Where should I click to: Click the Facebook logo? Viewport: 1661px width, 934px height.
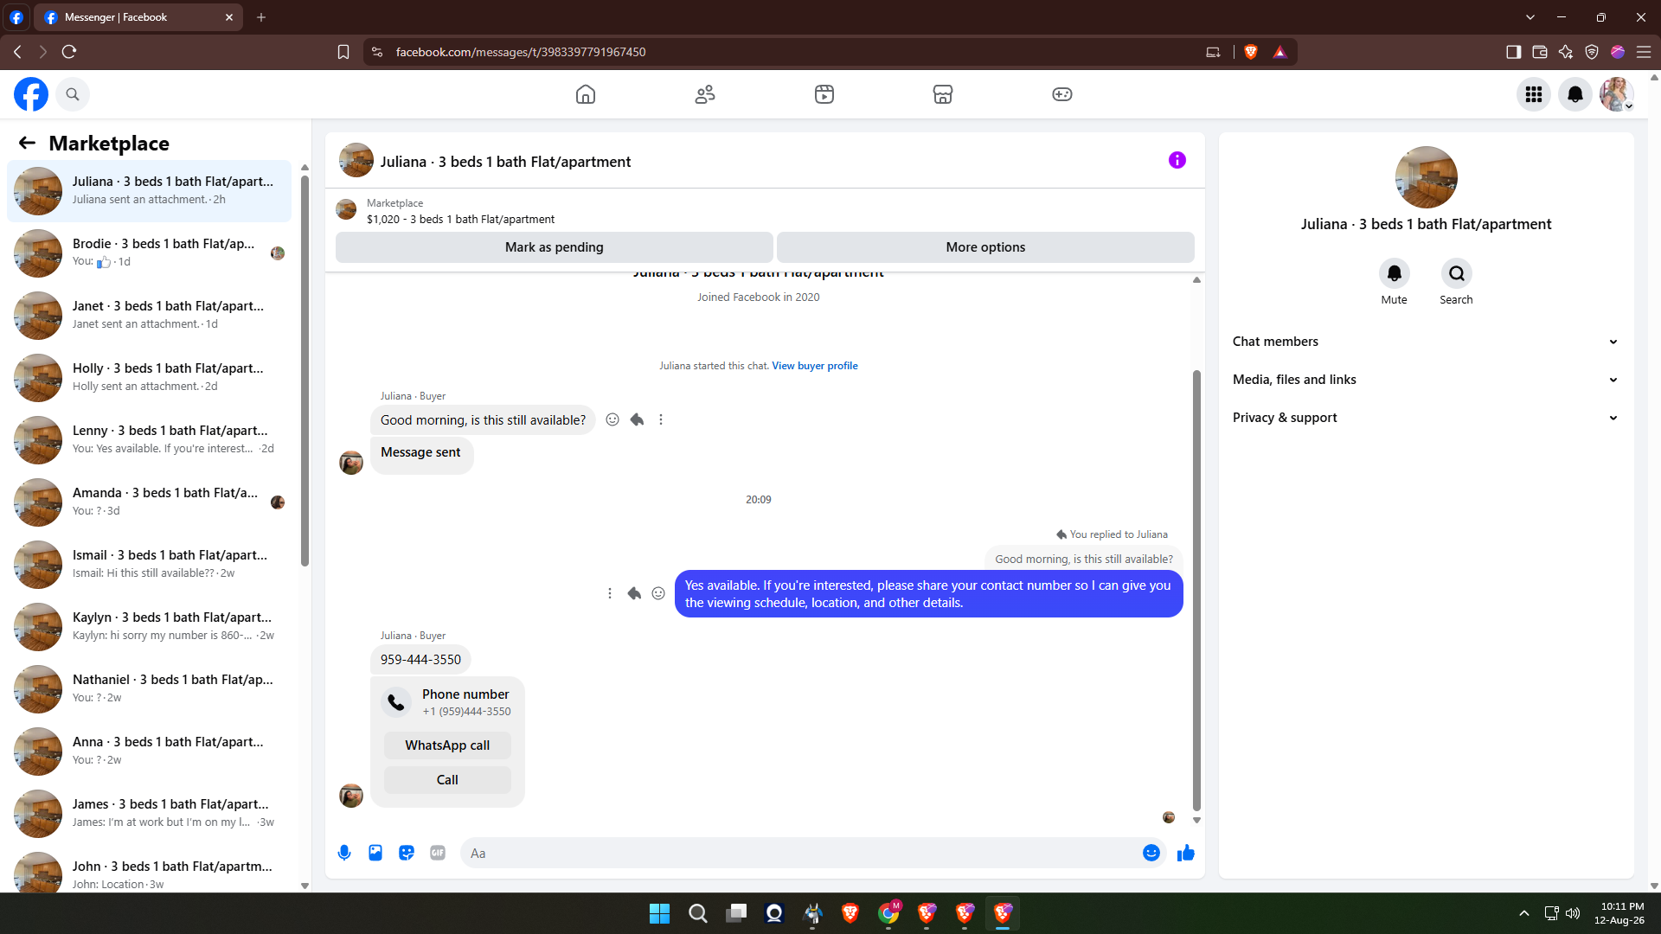click(x=31, y=94)
